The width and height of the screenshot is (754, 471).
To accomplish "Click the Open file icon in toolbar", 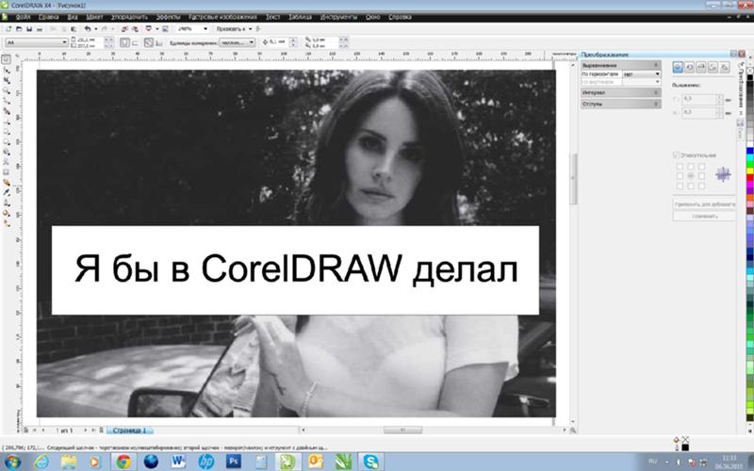I will click(19, 29).
